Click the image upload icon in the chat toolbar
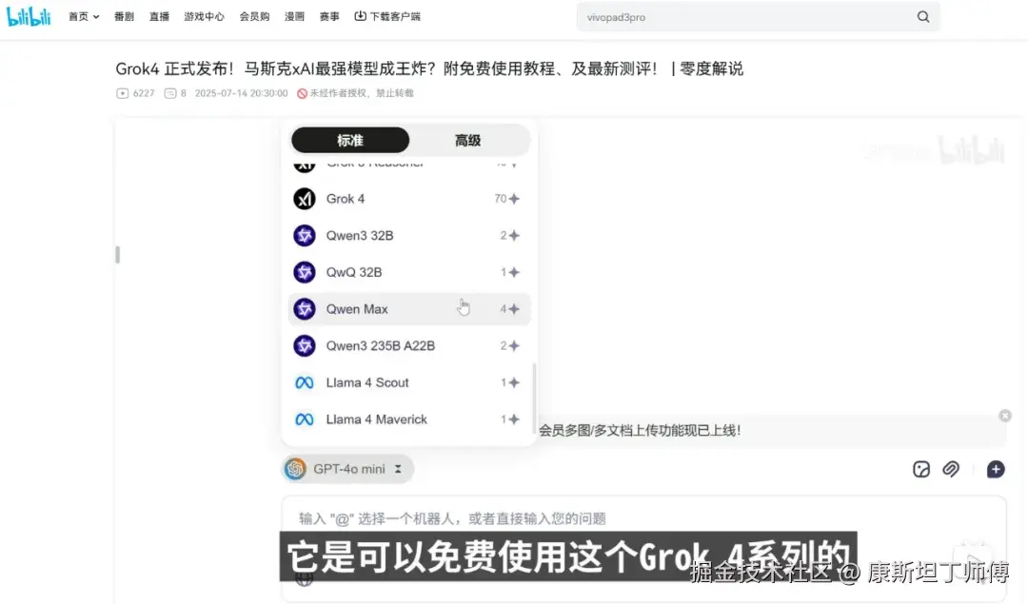1028x604 pixels. click(920, 469)
